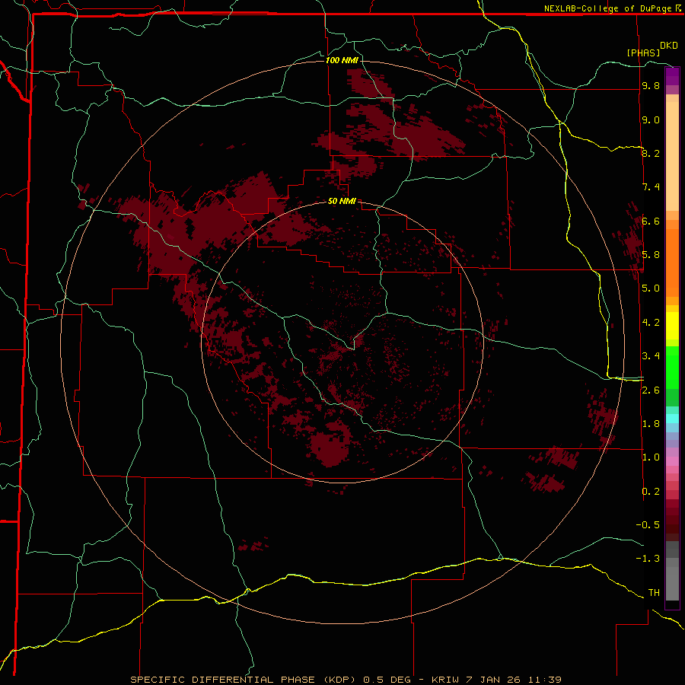Click the 5.0 scale label
685x685 pixels.
click(x=651, y=288)
